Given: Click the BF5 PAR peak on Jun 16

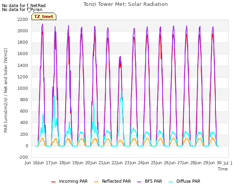Looking at the screenshot, I should point(43,24).
